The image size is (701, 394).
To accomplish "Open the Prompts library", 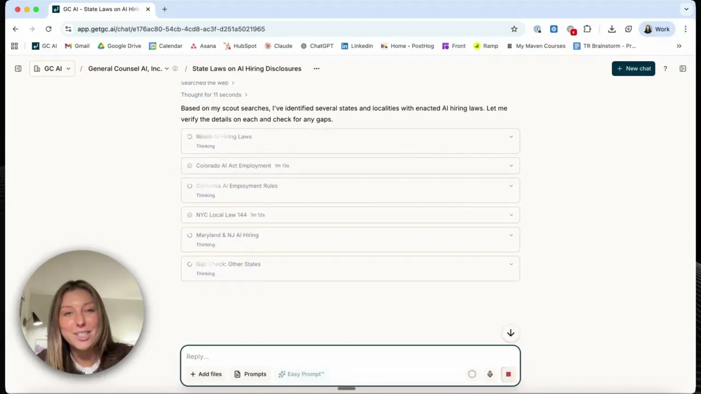I will (250, 374).
